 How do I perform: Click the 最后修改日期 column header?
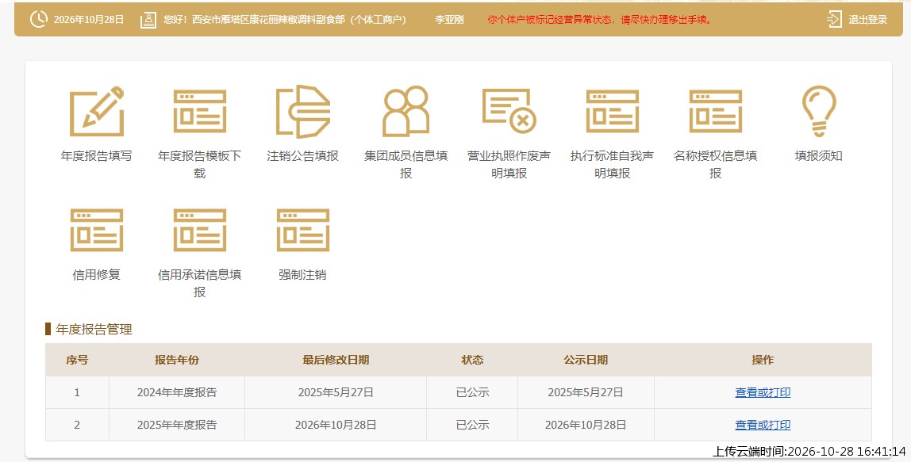336,360
